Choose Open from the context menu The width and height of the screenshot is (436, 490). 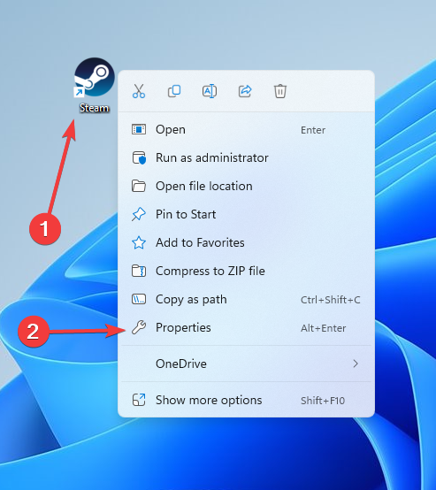click(x=246, y=129)
